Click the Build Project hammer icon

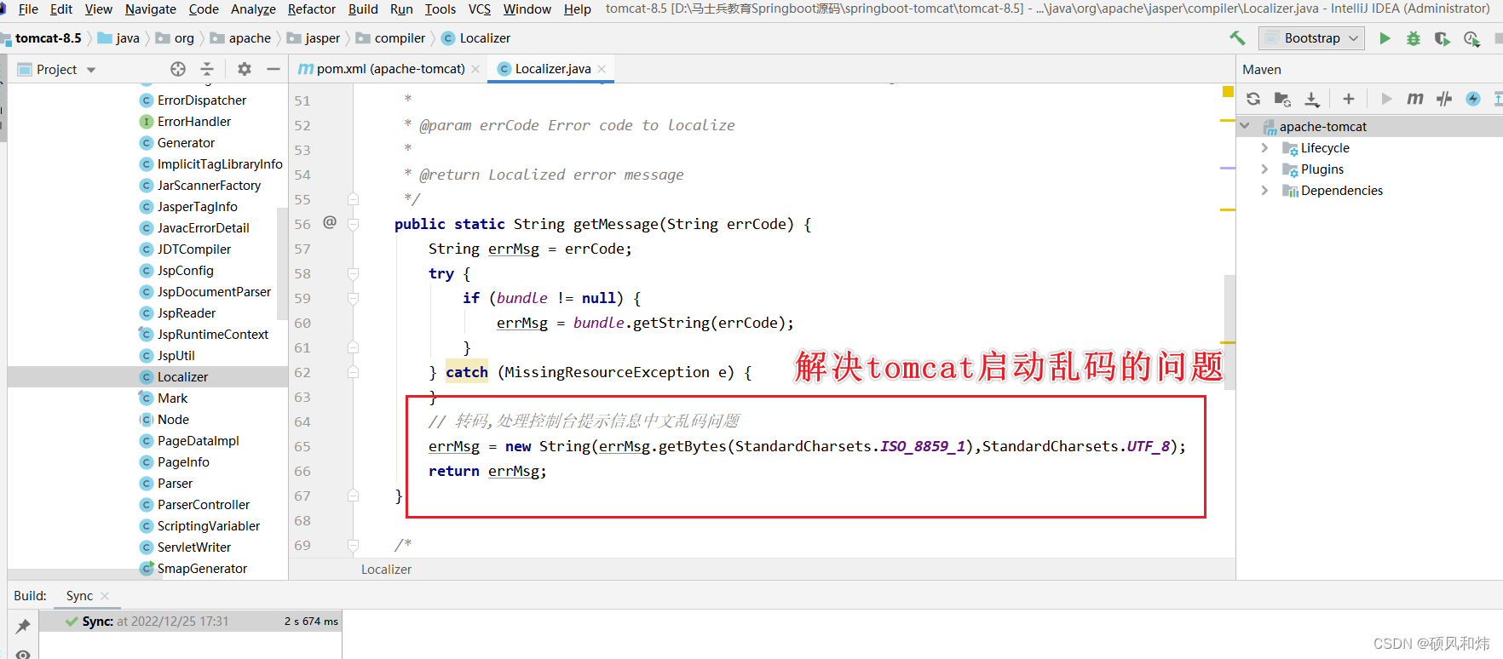(x=1237, y=38)
